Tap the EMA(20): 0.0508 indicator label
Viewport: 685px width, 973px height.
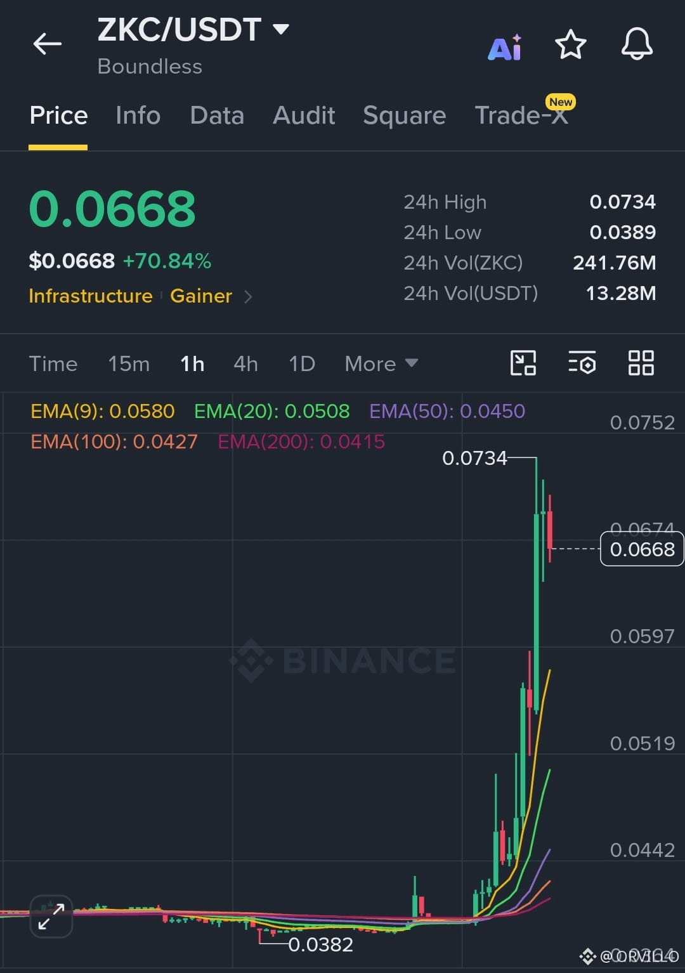[271, 411]
